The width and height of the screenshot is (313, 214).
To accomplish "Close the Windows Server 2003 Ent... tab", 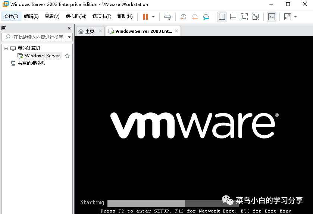I will [176, 31].
